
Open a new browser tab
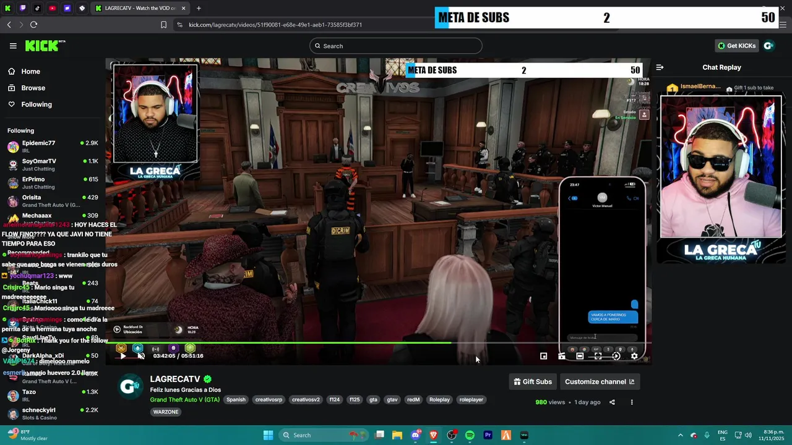tap(199, 8)
